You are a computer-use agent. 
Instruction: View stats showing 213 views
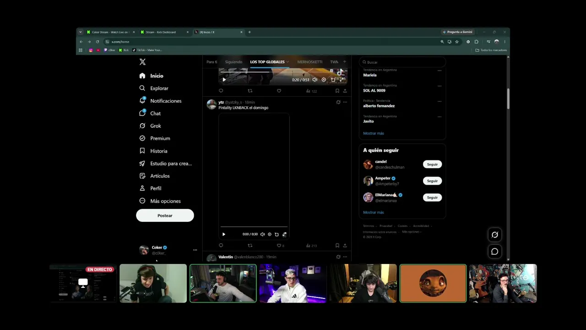click(x=312, y=246)
